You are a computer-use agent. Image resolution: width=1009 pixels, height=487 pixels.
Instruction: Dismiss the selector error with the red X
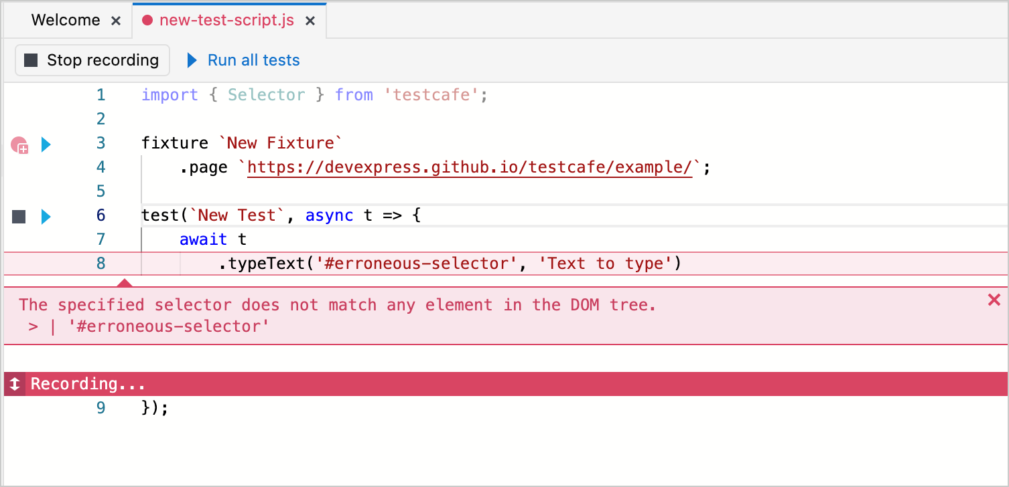pos(994,300)
